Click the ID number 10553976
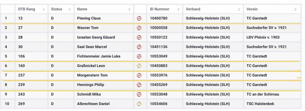Viewport: 305px width, 111px height. point(159,75)
